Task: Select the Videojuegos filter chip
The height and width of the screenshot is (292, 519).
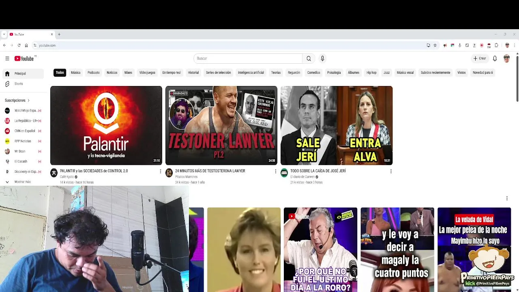Action: point(147,73)
